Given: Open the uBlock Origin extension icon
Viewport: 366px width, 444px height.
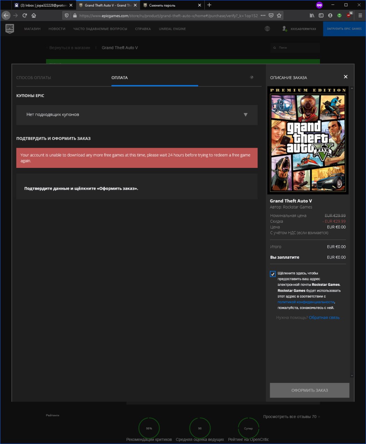Looking at the screenshot, I should (349, 15).
